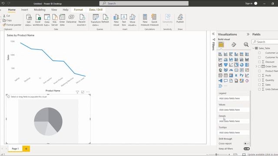
Task: Open the Format ribbon tab
Action: point(78,10)
